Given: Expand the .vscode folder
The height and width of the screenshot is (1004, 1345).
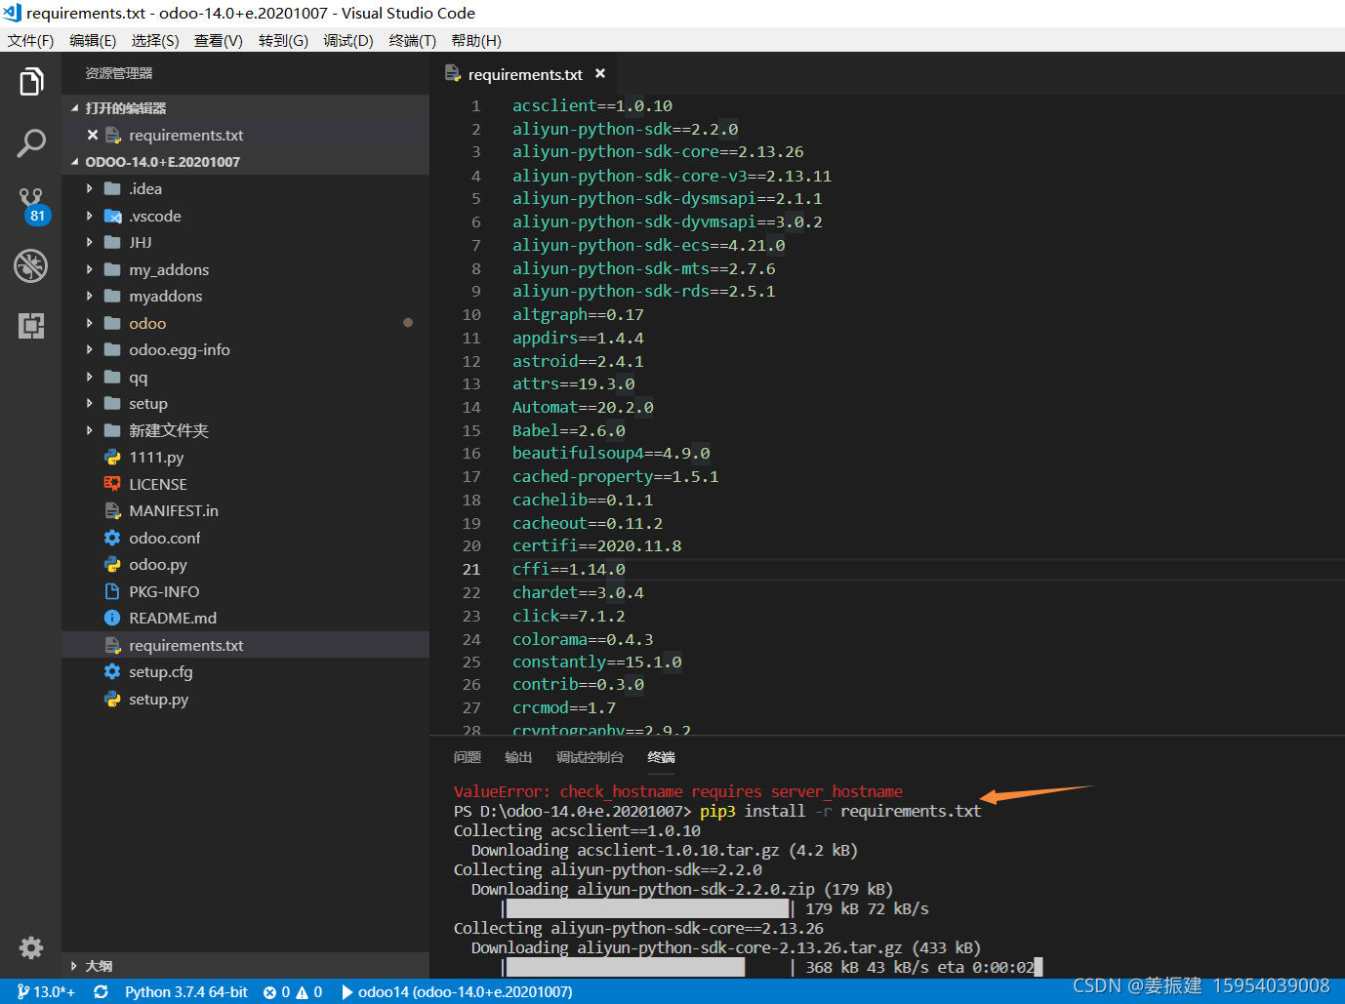Looking at the screenshot, I should [245, 216].
